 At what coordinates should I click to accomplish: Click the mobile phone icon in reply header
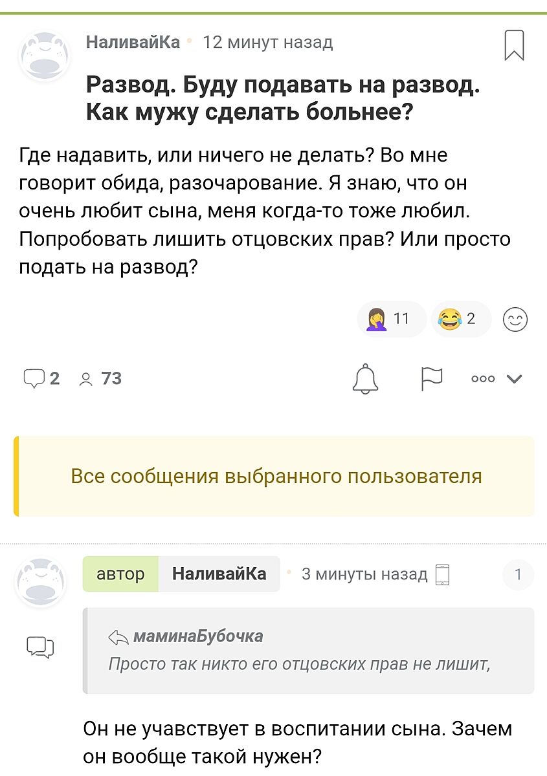tap(442, 574)
